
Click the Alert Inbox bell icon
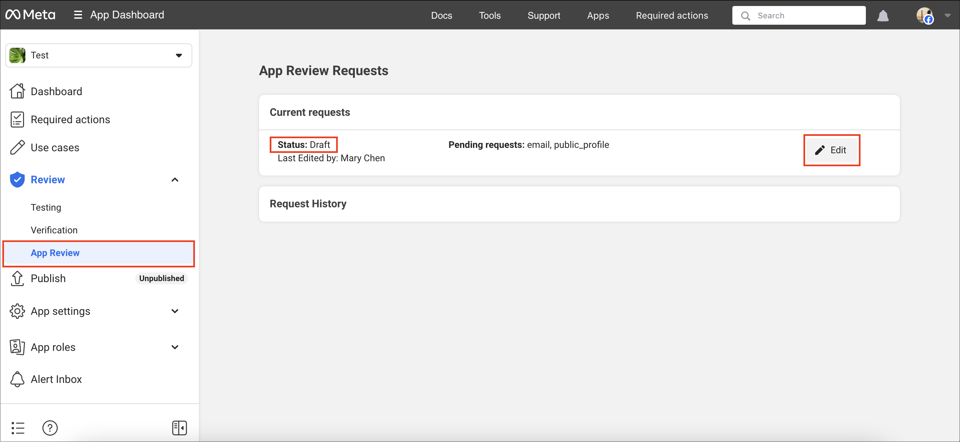coord(17,379)
